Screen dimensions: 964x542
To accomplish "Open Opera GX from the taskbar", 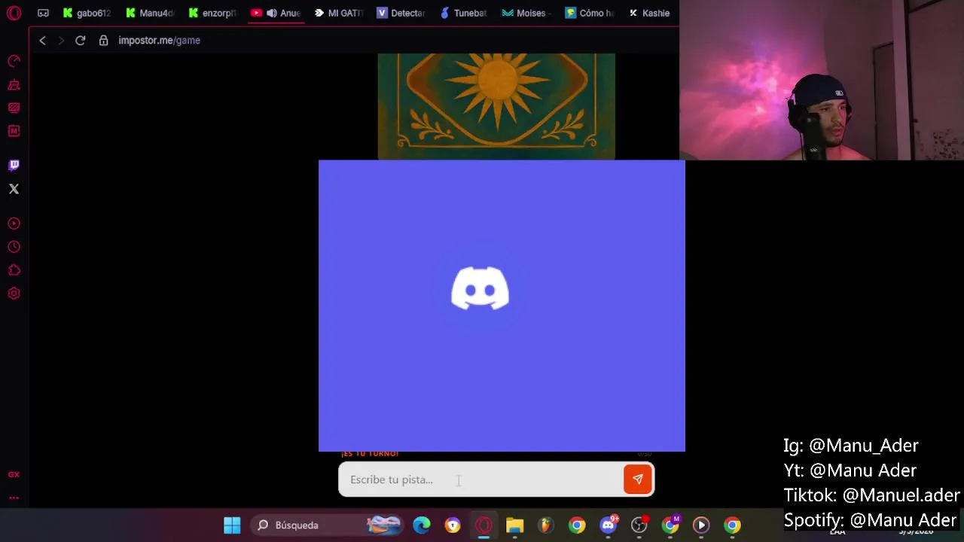I will (x=484, y=525).
